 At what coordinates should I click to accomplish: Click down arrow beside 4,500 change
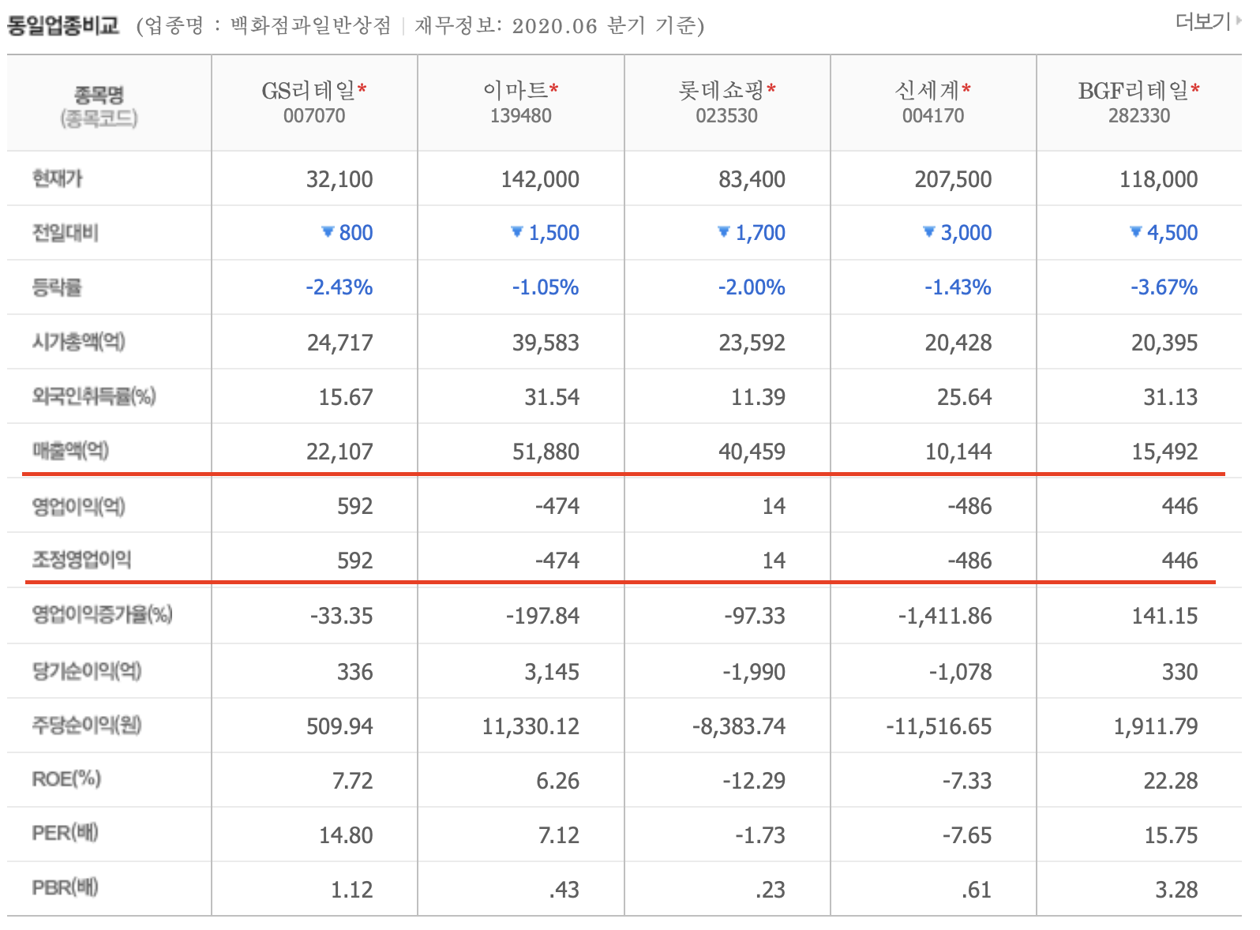point(1136,231)
